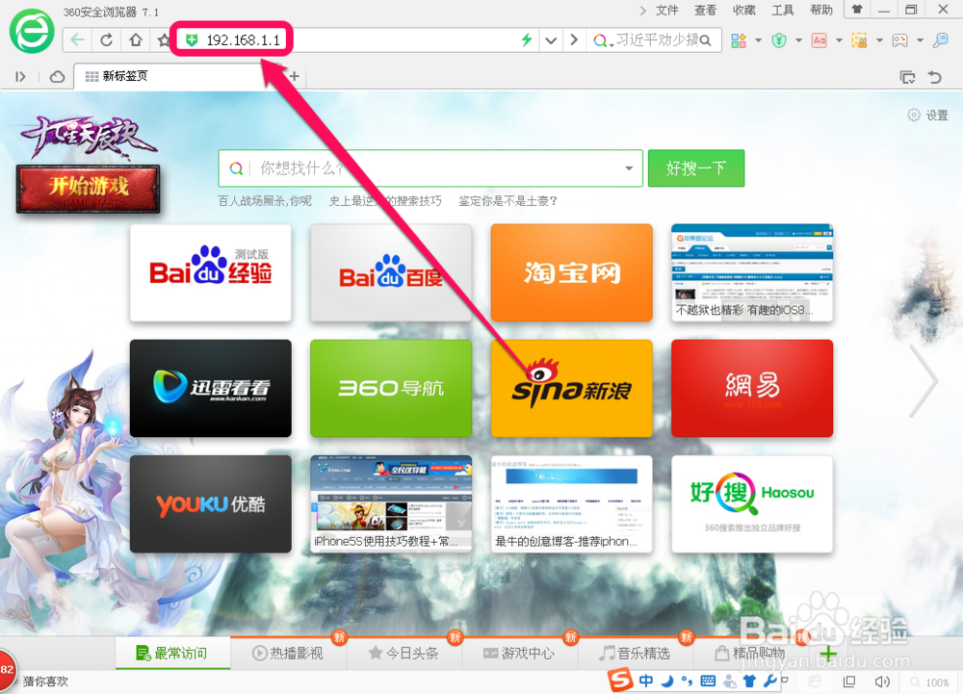Expand the banking shield dropdown arrow
963x694 pixels.
(x=798, y=40)
